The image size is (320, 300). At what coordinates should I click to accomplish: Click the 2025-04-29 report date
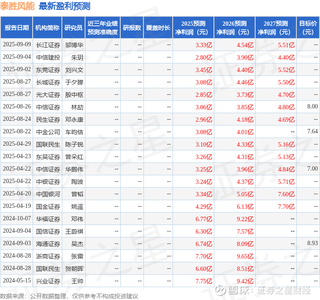17,144
